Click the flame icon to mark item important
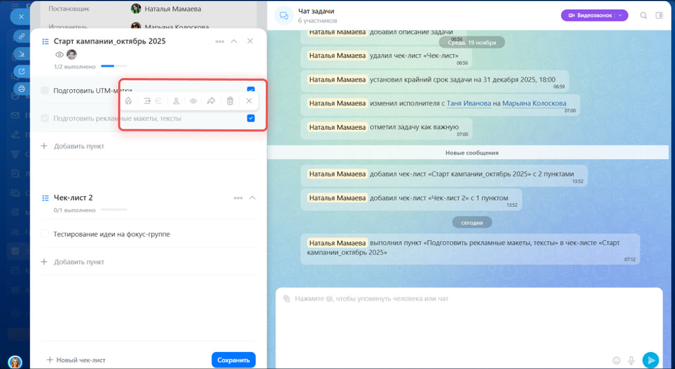 [x=128, y=101]
